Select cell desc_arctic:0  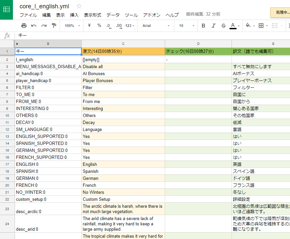48,209
